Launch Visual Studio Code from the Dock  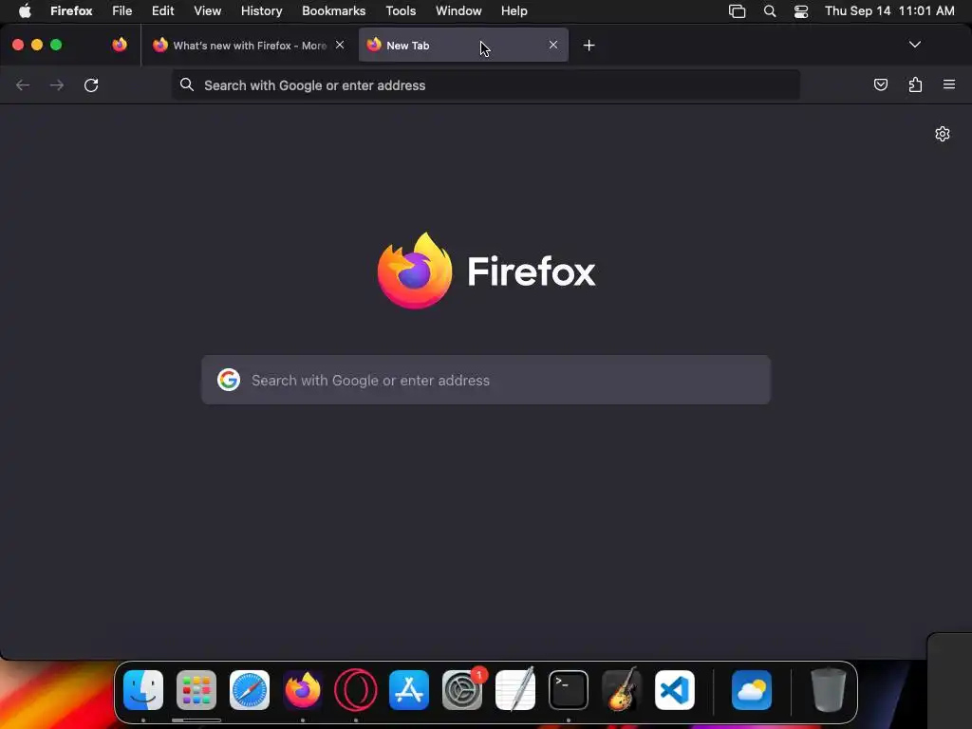click(x=675, y=690)
